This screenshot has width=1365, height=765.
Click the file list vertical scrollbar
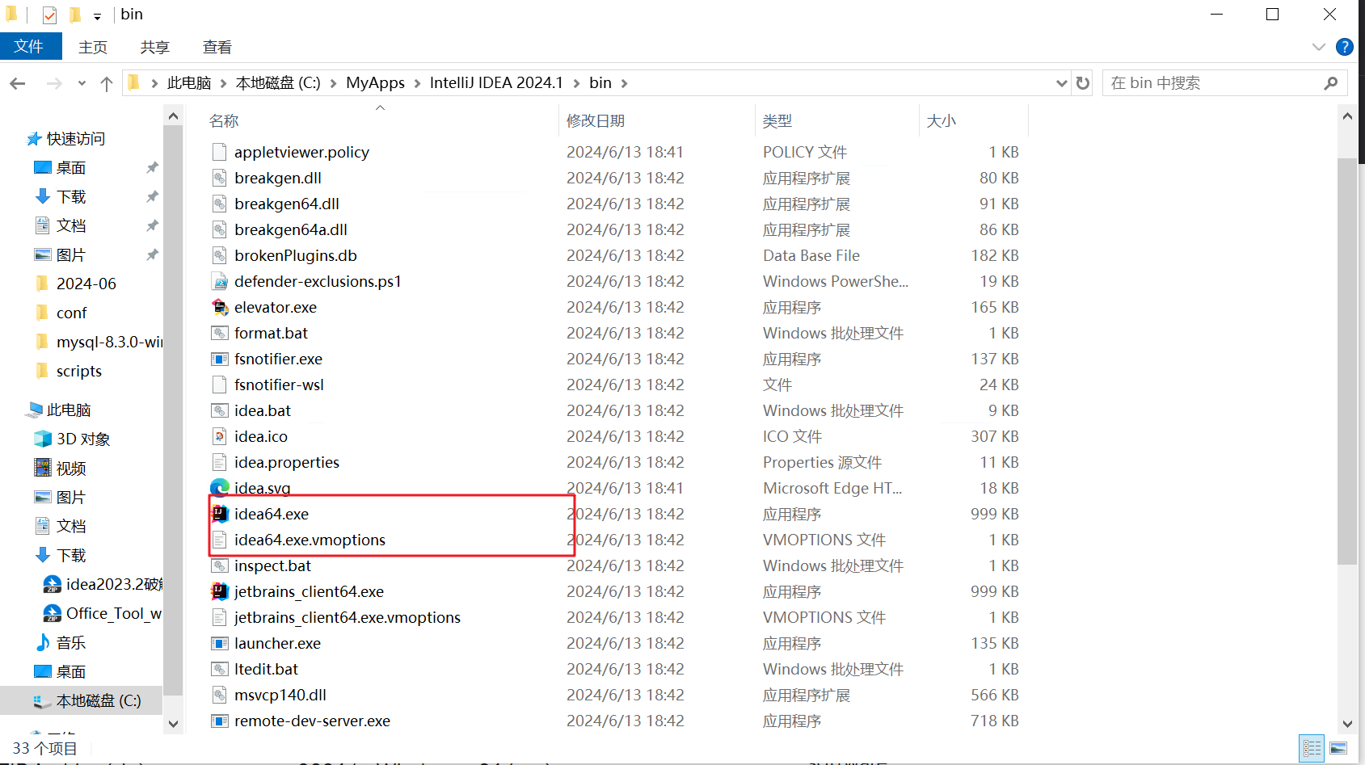pos(1346,364)
